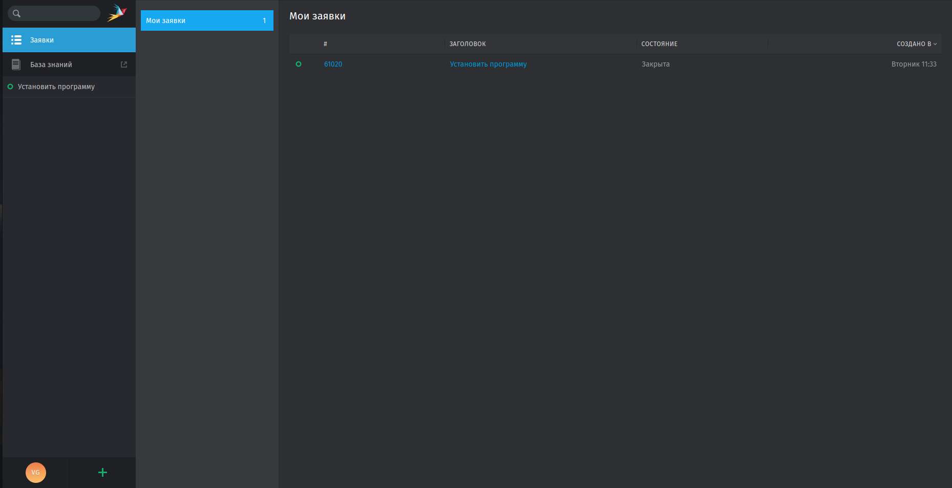This screenshot has width=952, height=488.
Task: Click green status circle beside sidebar Установить программу
Action: point(10,87)
